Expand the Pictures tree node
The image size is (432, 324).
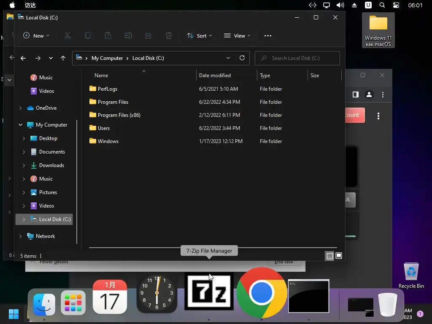(x=24, y=192)
